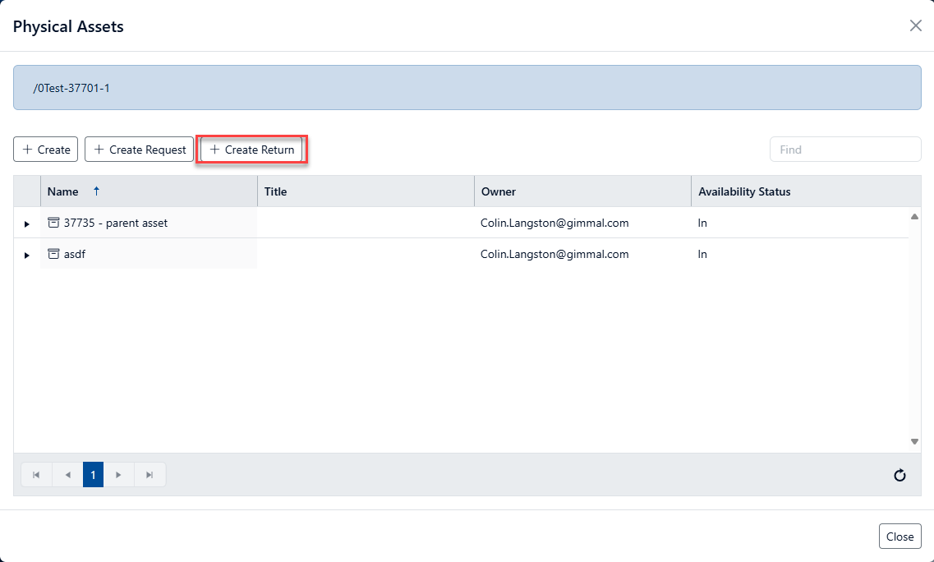Click the /0Test-37701-1 path text
Viewport: 934px width, 562px height.
pyautogui.click(x=71, y=88)
